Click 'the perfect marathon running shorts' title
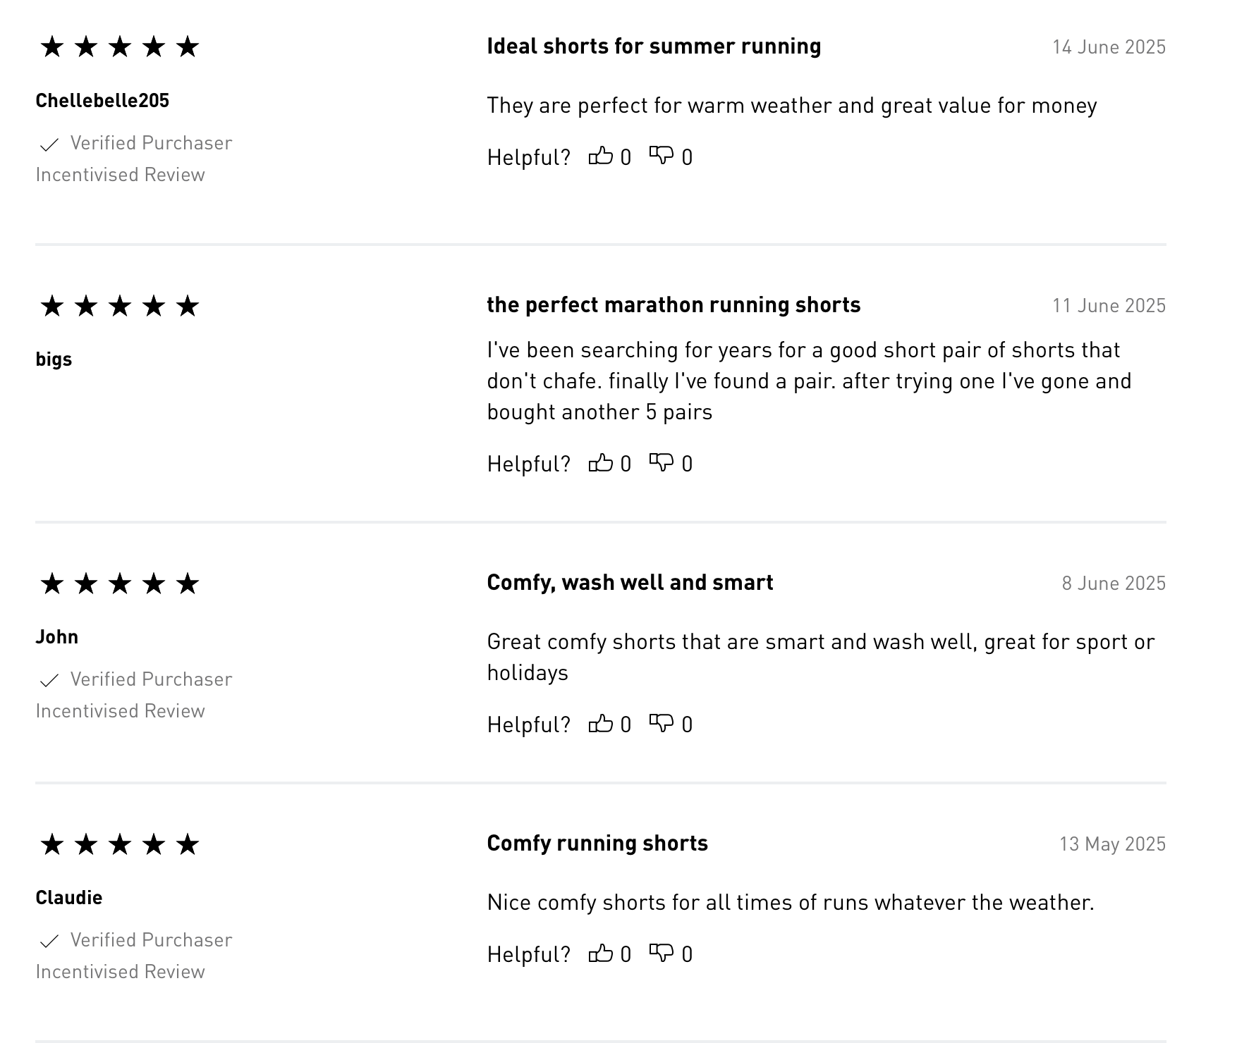 [x=673, y=305]
